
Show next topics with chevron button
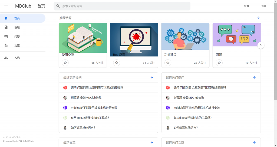pos(261,45)
